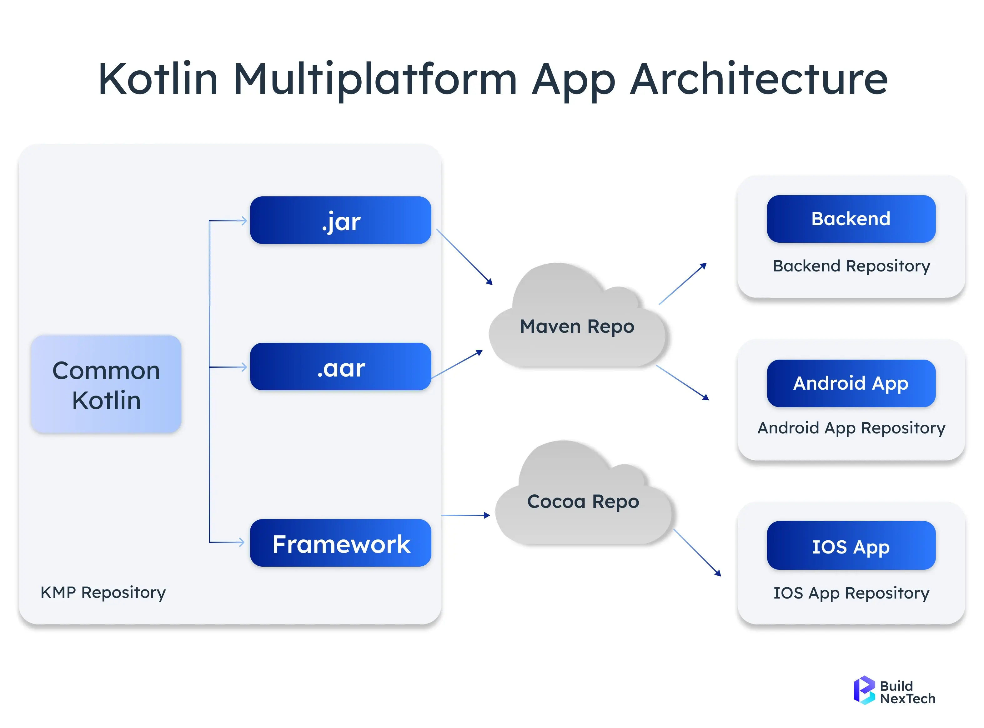Click the Android App Repository label
The height and width of the screenshot is (728, 984).
(x=851, y=428)
